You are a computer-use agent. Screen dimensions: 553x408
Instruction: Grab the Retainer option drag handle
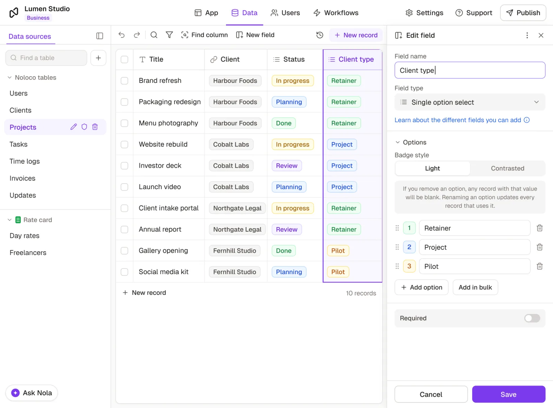[397, 228]
